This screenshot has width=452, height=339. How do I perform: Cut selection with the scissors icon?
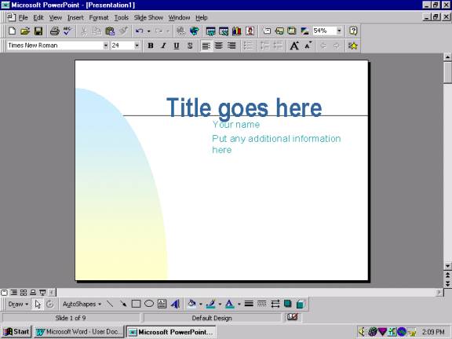tap(84, 31)
